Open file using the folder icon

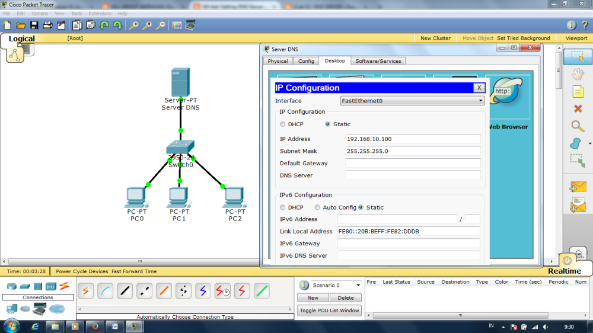[21, 25]
